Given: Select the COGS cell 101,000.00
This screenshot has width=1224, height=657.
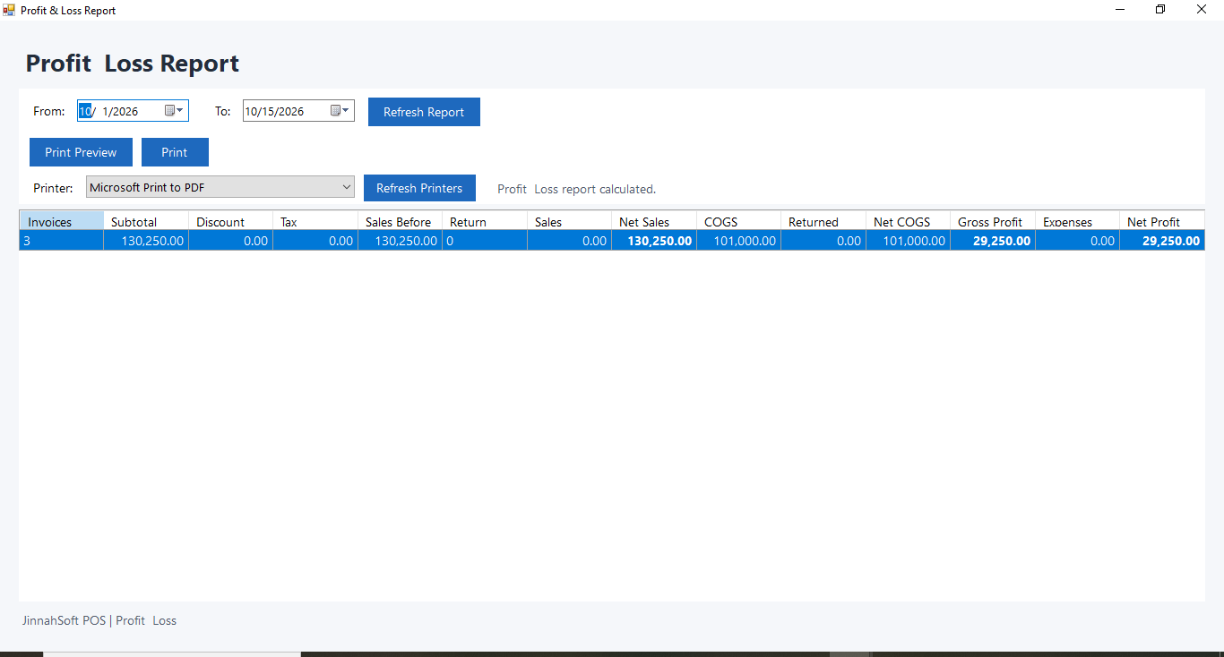Looking at the screenshot, I should [x=739, y=240].
